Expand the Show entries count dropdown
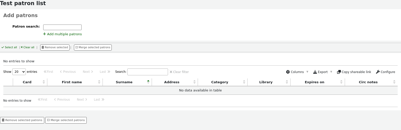The width and height of the screenshot is (401, 130). [x=19, y=72]
